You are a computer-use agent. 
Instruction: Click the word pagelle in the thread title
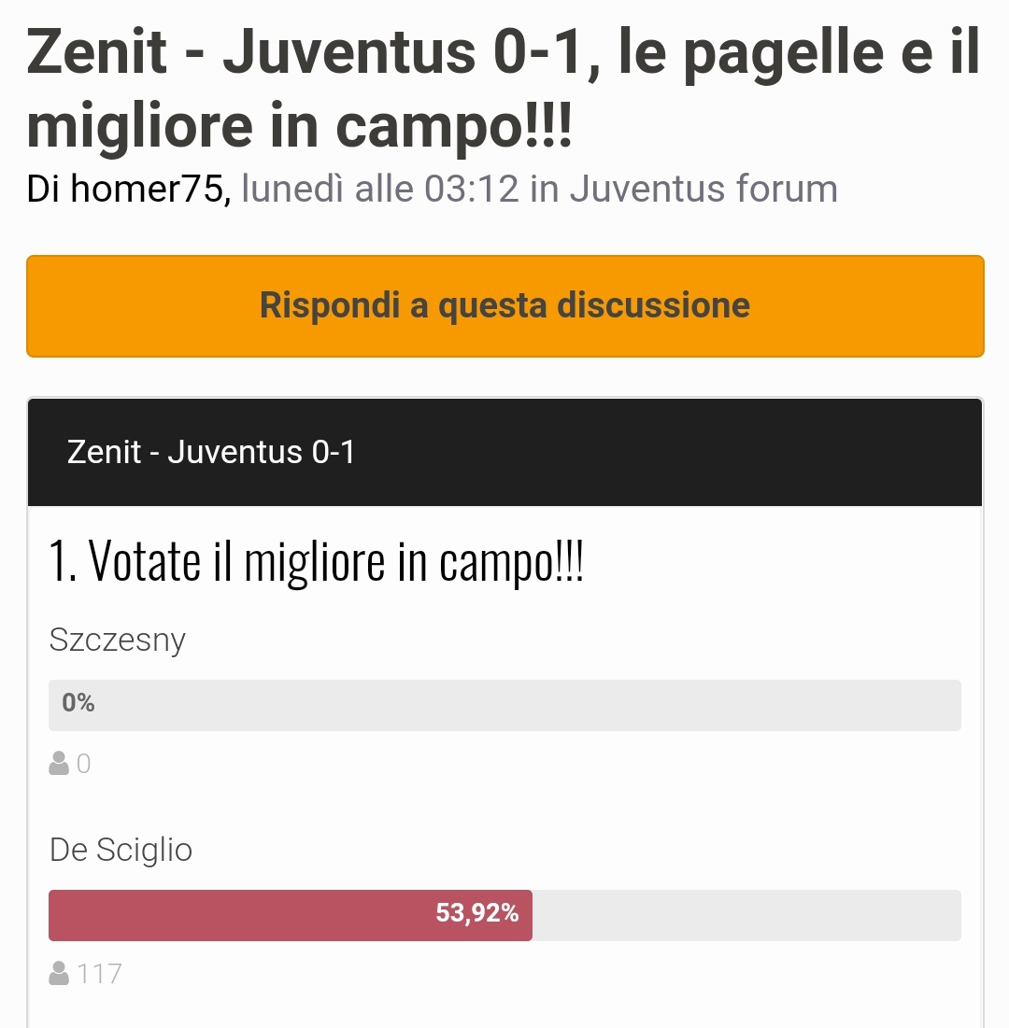(784, 54)
